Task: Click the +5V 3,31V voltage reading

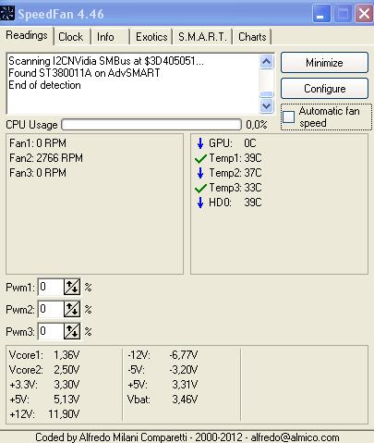Action: (x=163, y=385)
